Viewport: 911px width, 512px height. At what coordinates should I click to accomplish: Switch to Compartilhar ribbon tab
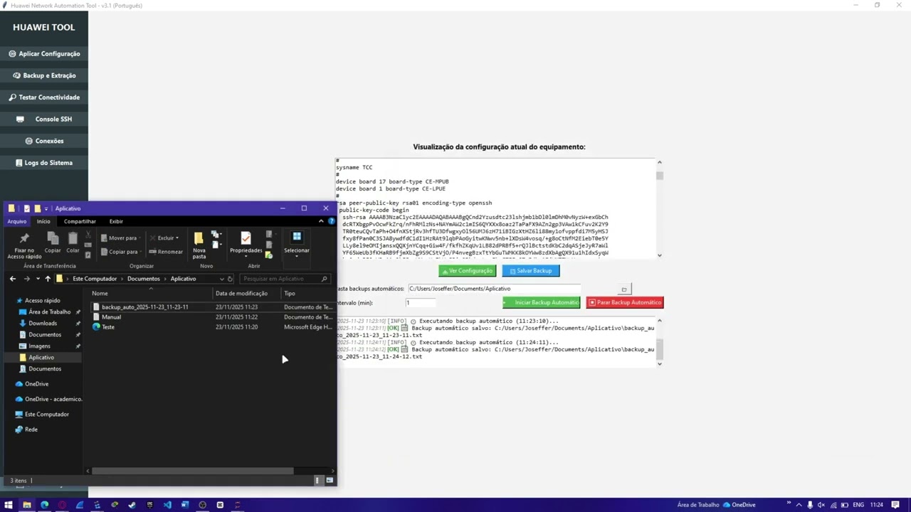pyautogui.click(x=80, y=221)
